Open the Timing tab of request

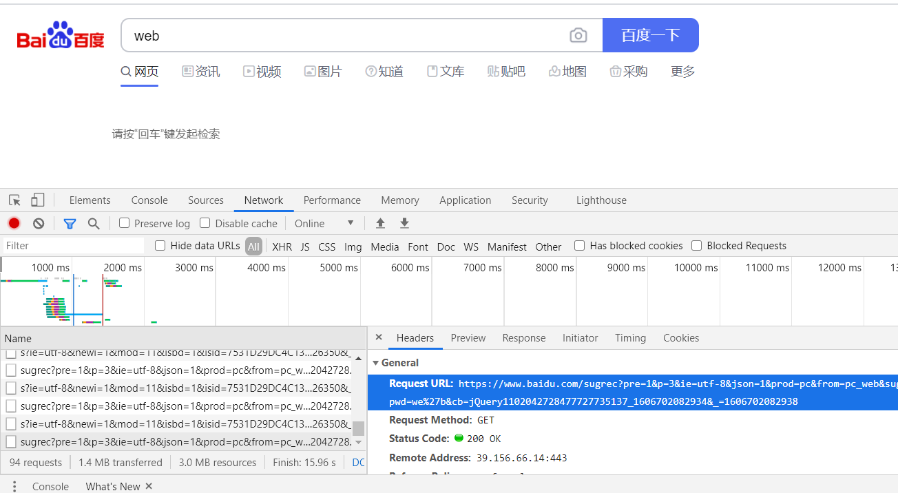(631, 338)
